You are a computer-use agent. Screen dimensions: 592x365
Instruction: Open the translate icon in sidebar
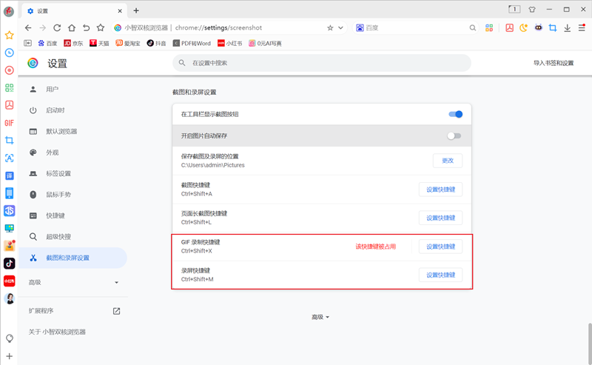(9, 175)
